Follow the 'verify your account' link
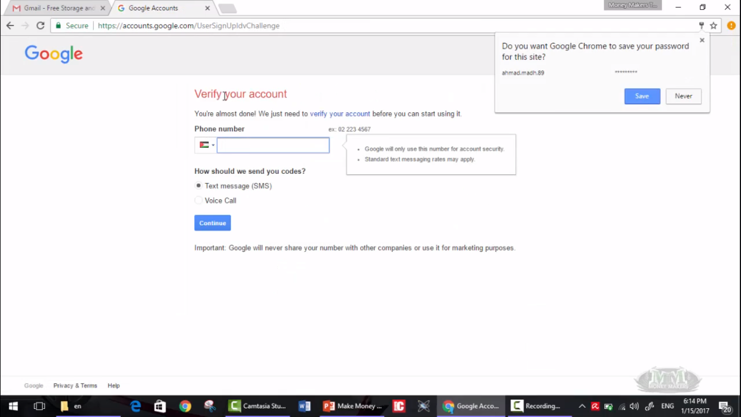The width and height of the screenshot is (741, 417). 340,114
